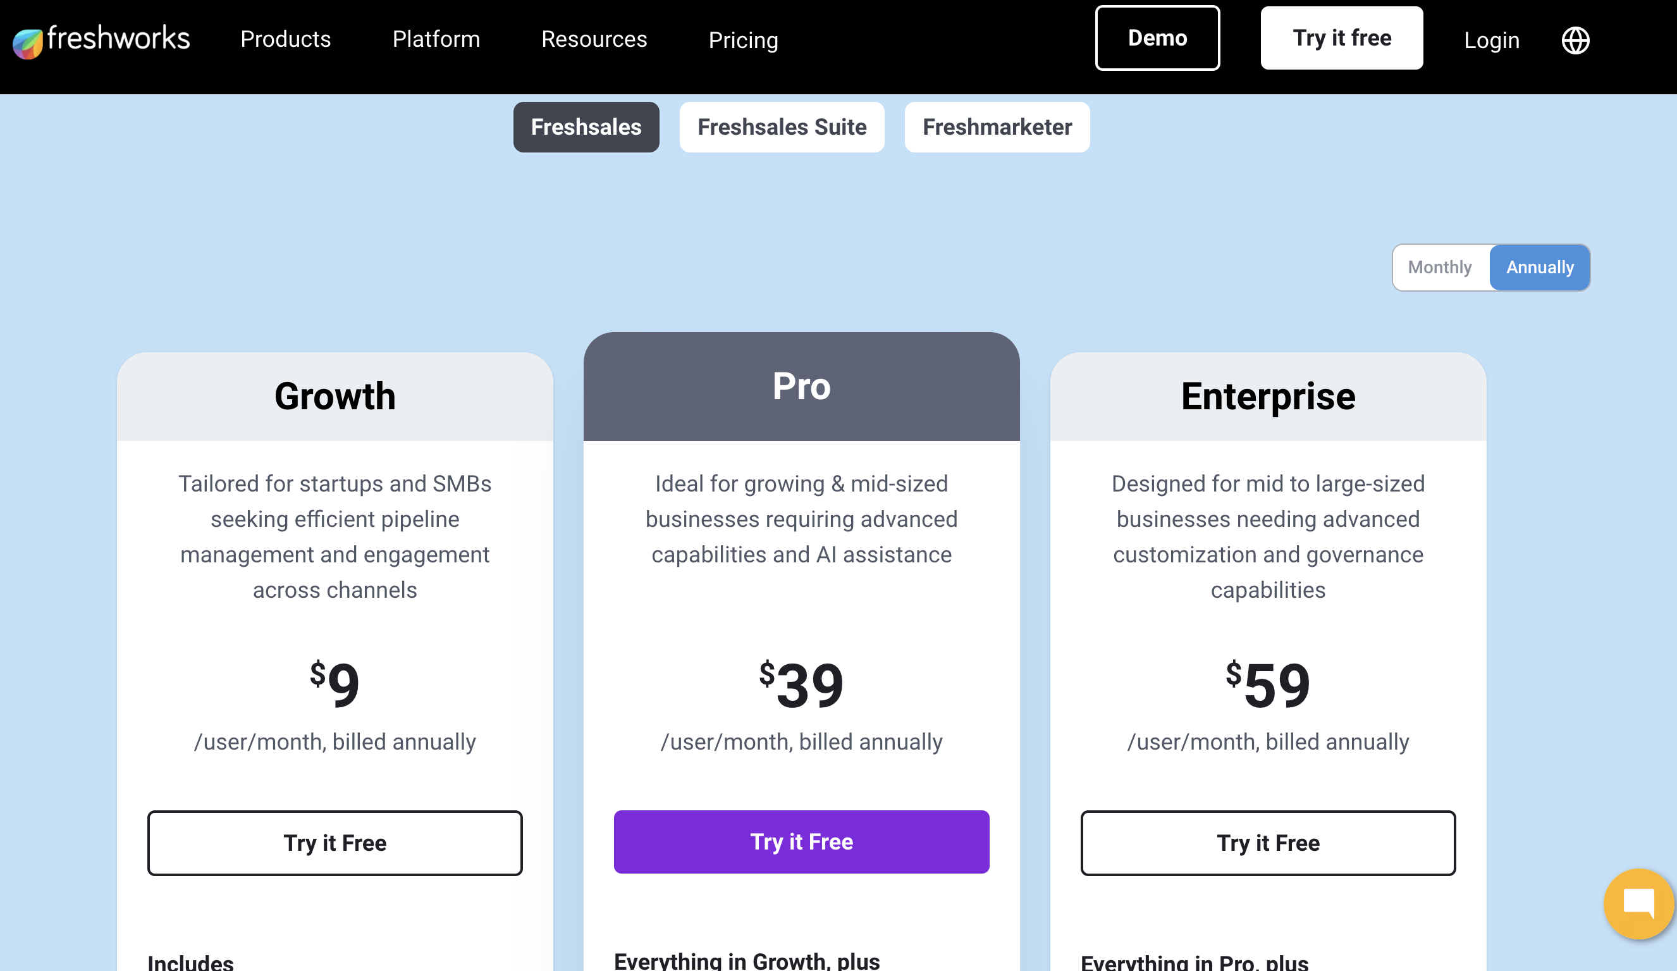Viewport: 1677px width, 971px height.
Task: Open the orange chat widget
Action: click(x=1638, y=904)
